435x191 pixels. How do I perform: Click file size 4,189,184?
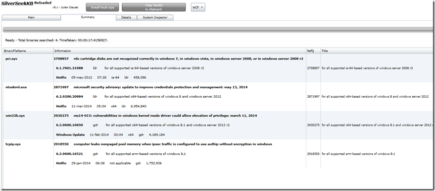157,135
